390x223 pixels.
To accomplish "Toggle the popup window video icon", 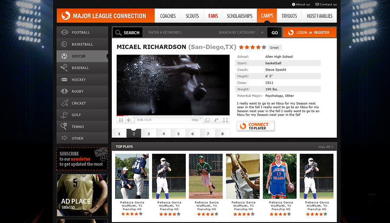I will tap(207, 120).
